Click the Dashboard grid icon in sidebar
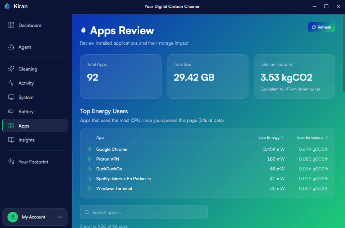 click(x=11, y=25)
